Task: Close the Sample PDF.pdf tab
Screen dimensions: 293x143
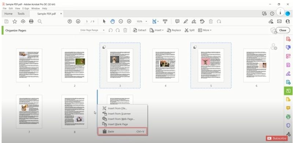Action: click(61, 14)
